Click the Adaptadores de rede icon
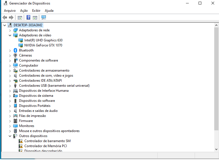 point(15,30)
